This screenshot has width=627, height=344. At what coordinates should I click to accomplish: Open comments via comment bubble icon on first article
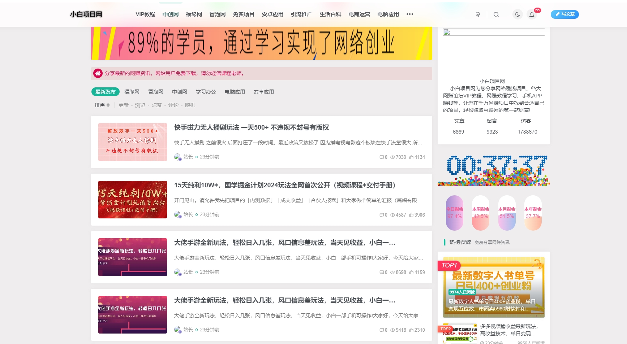click(x=382, y=157)
